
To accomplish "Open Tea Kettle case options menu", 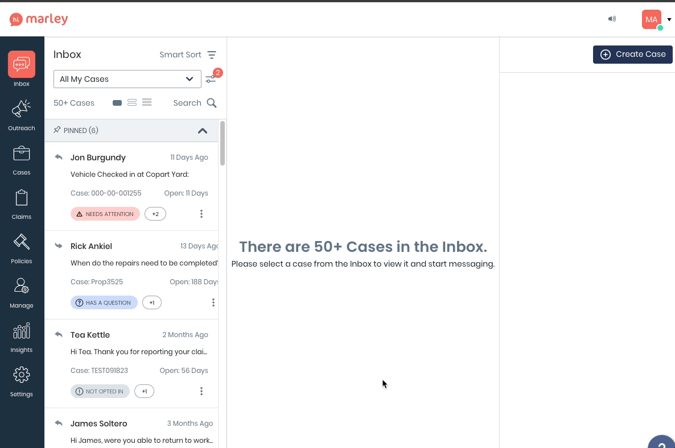I will pyautogui.click(x=201, y=391).
